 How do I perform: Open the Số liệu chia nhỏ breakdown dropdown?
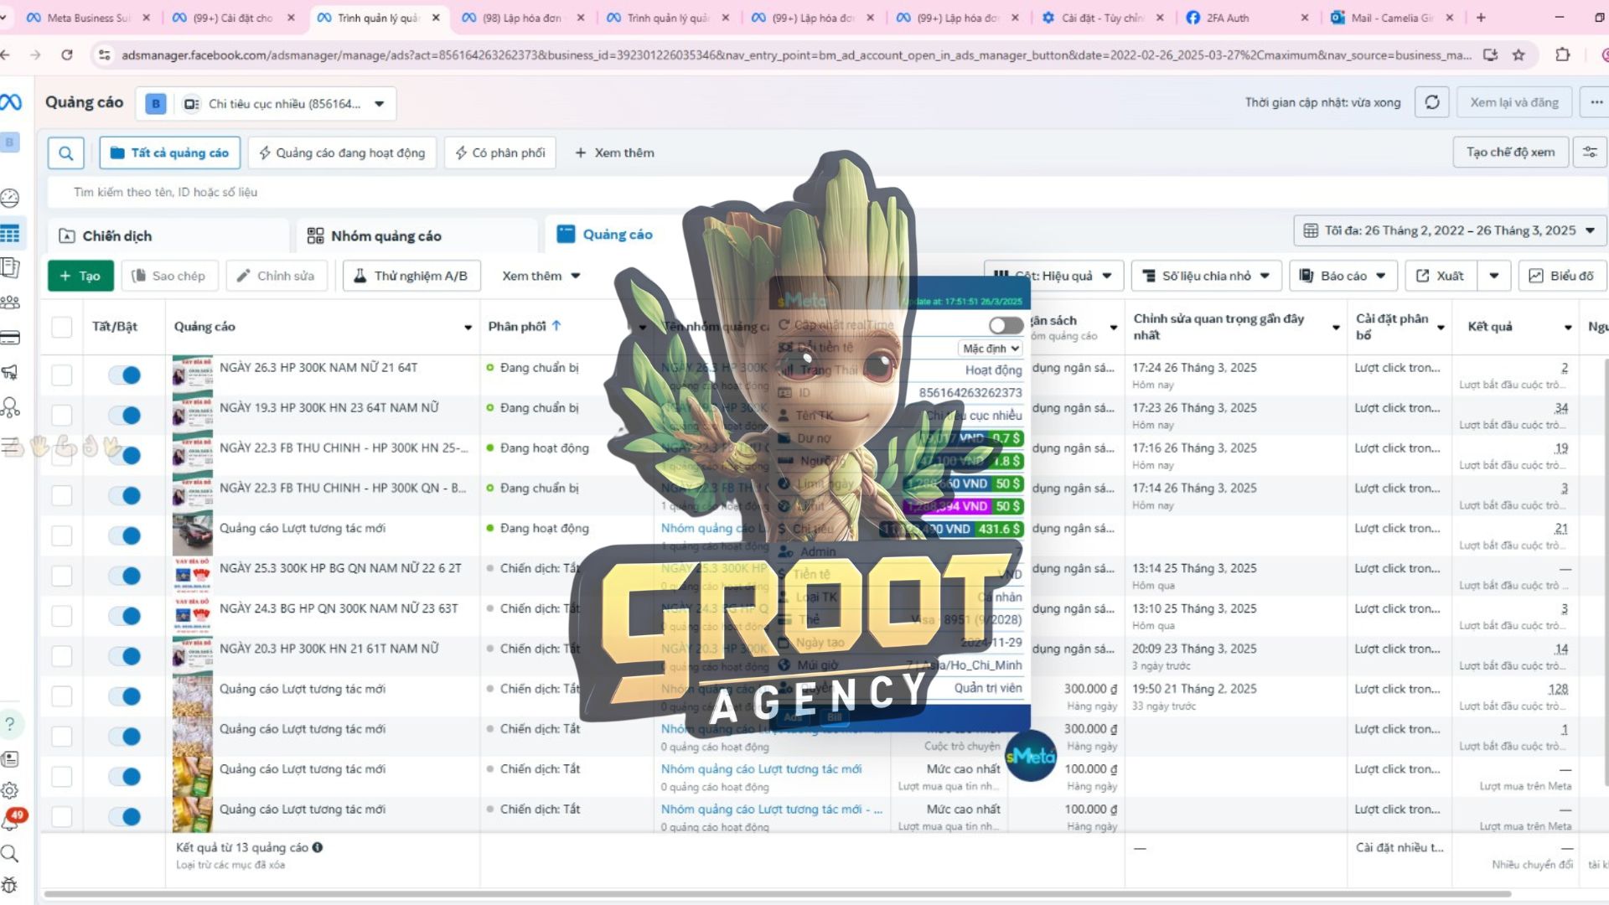point(1206,276)
